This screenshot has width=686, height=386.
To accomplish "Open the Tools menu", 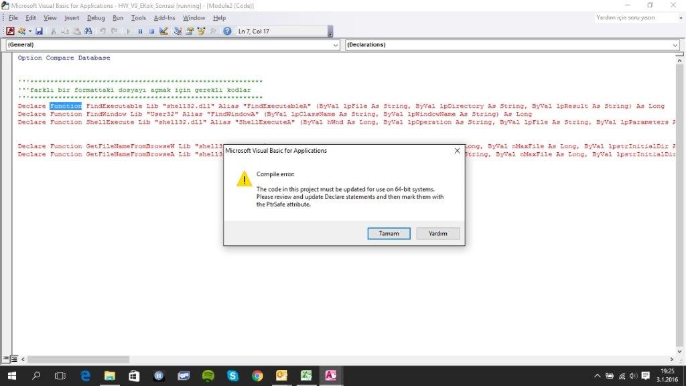I will pos(138,18).
